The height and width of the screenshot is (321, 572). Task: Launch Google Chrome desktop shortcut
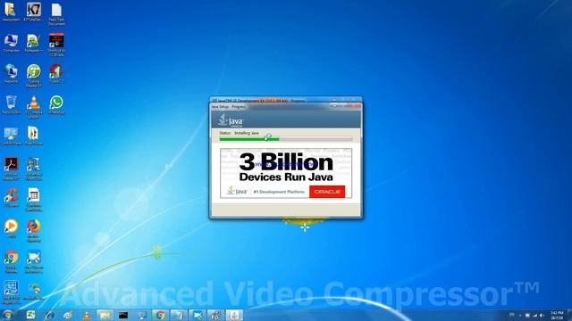pyautogui.click(x=11, y=261)
